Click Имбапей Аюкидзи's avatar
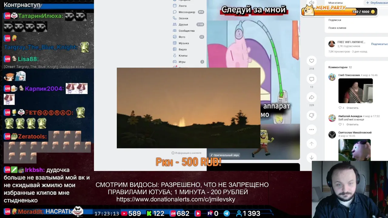This screenshot has height=218, width=388. 332,118
